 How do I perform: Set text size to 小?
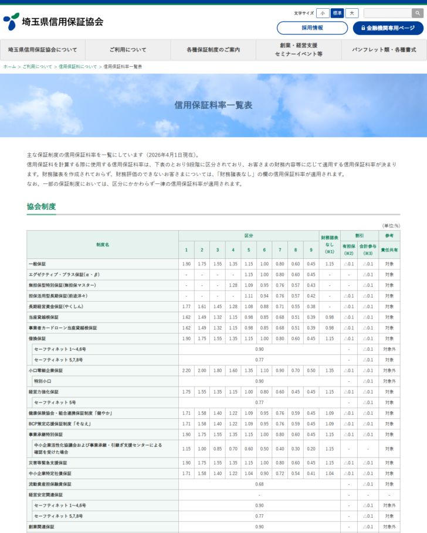323,13
